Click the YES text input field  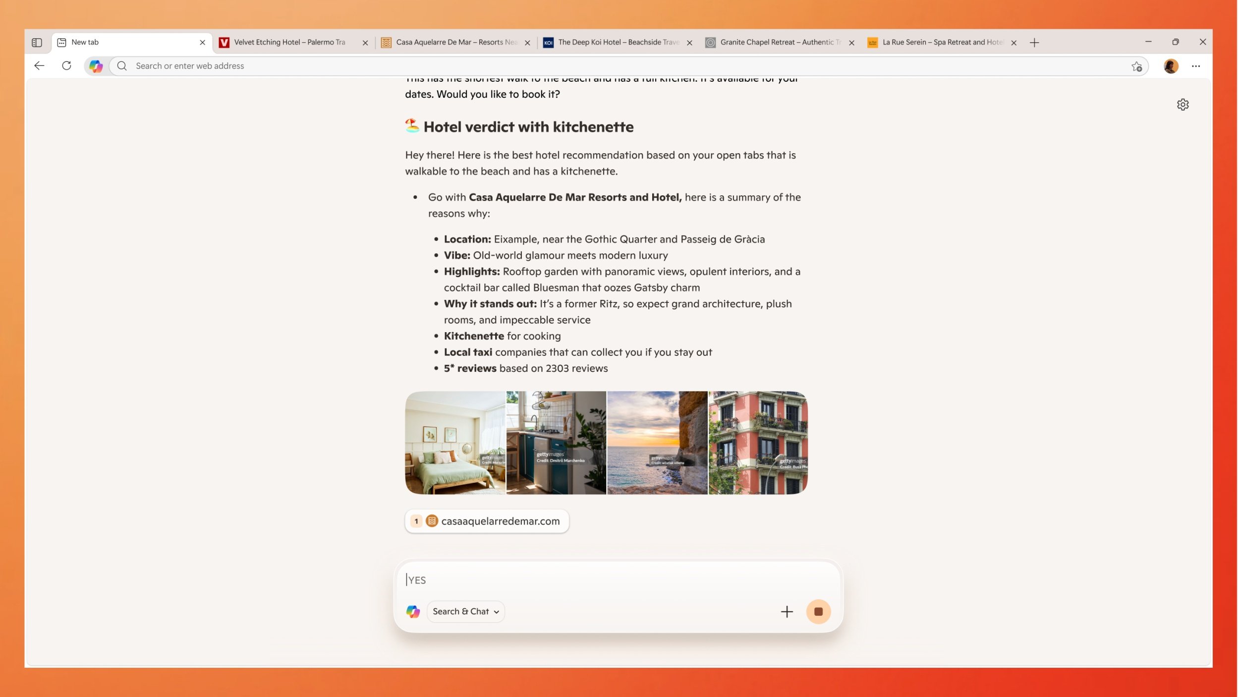(545, 580)
